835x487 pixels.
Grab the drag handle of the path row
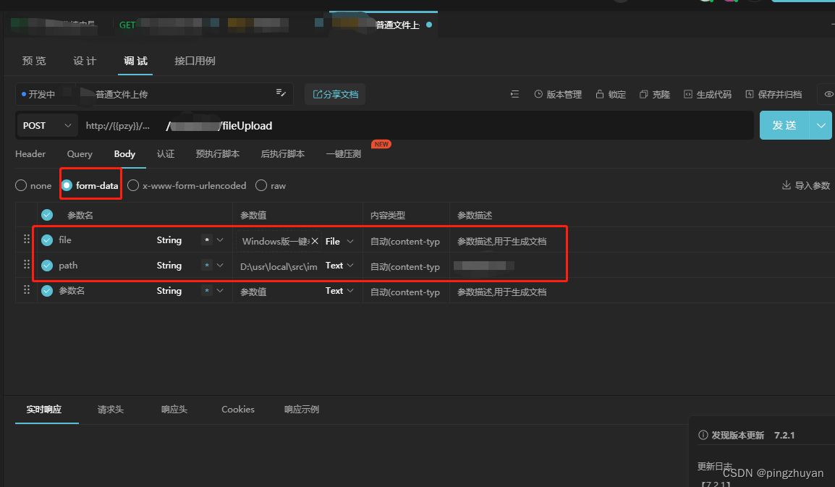click(x=27, y=264)
